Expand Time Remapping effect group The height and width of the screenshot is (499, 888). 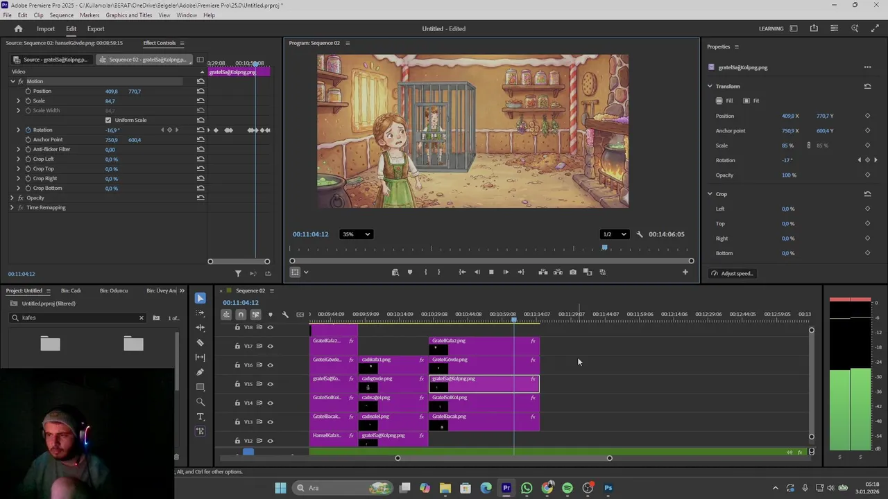click(12, 207)
